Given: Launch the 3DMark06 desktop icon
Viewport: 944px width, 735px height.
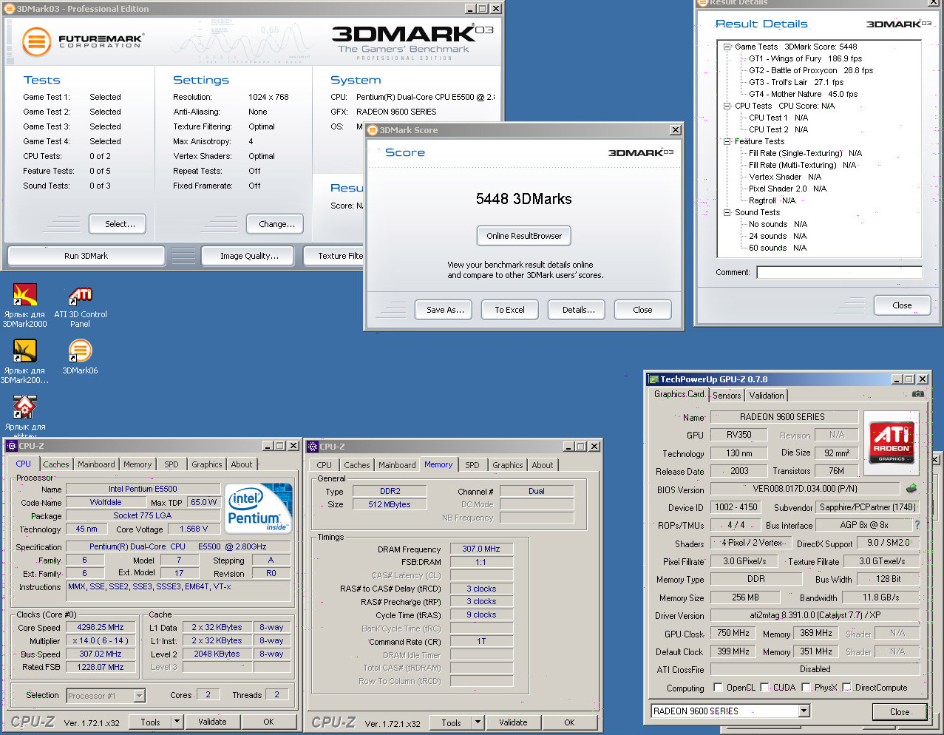Looking at the screenshot, I should (x=80, y=351).
